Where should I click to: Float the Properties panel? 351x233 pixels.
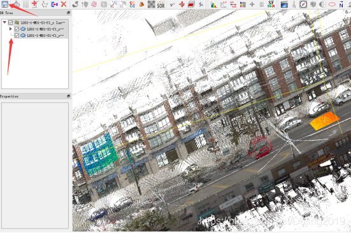tap(69, 96)
